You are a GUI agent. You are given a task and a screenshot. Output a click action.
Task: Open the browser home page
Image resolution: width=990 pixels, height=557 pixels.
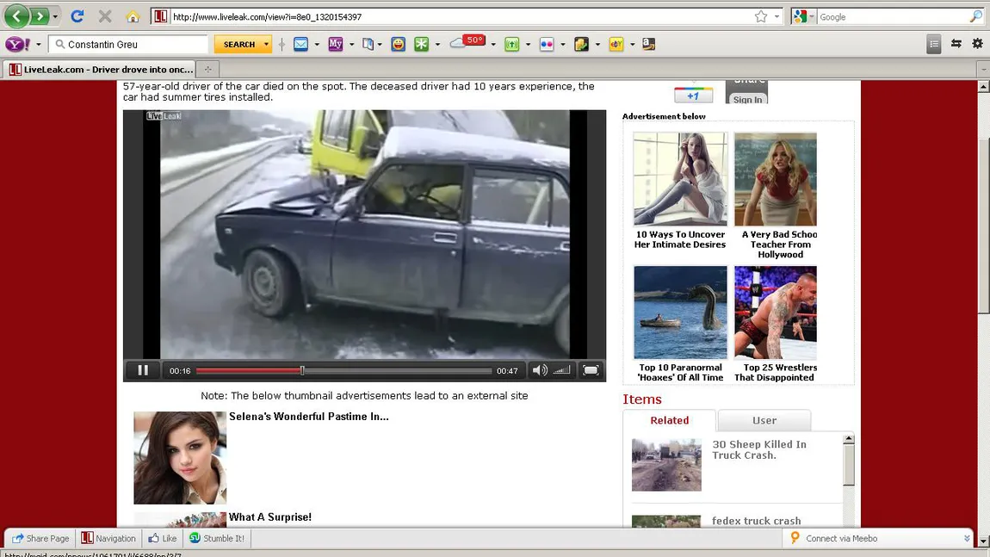coord(133,17)
